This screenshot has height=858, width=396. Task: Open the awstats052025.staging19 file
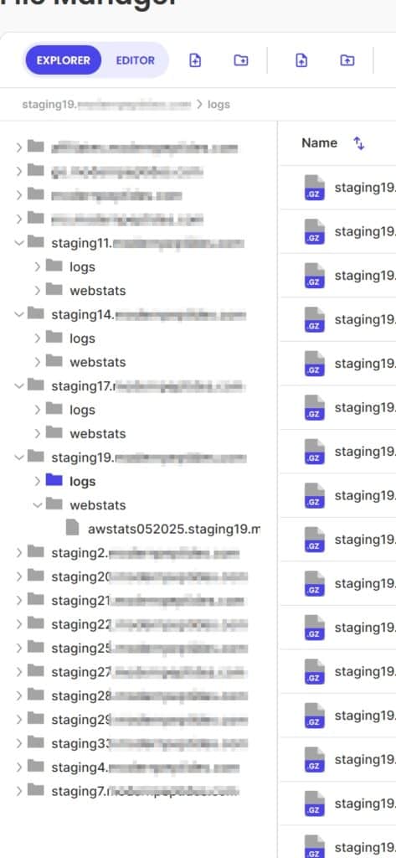(173, 529)
